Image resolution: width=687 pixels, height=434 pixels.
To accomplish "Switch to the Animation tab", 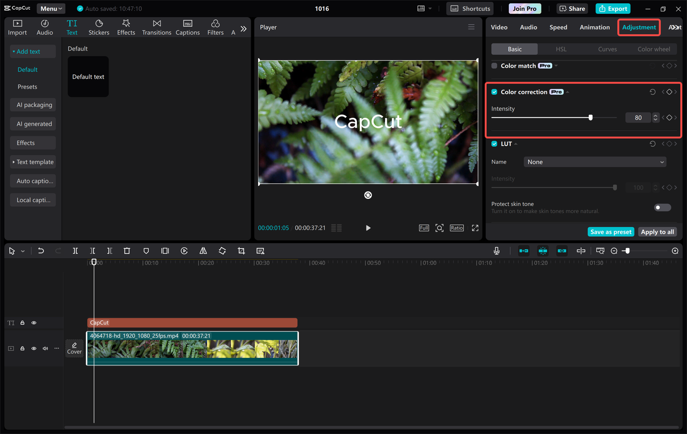I will [x=594, y=27].
